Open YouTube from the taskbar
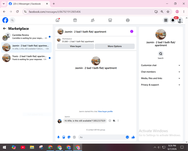Image resolution: width=188 pixels, height=151 pixels. [23, 147]
